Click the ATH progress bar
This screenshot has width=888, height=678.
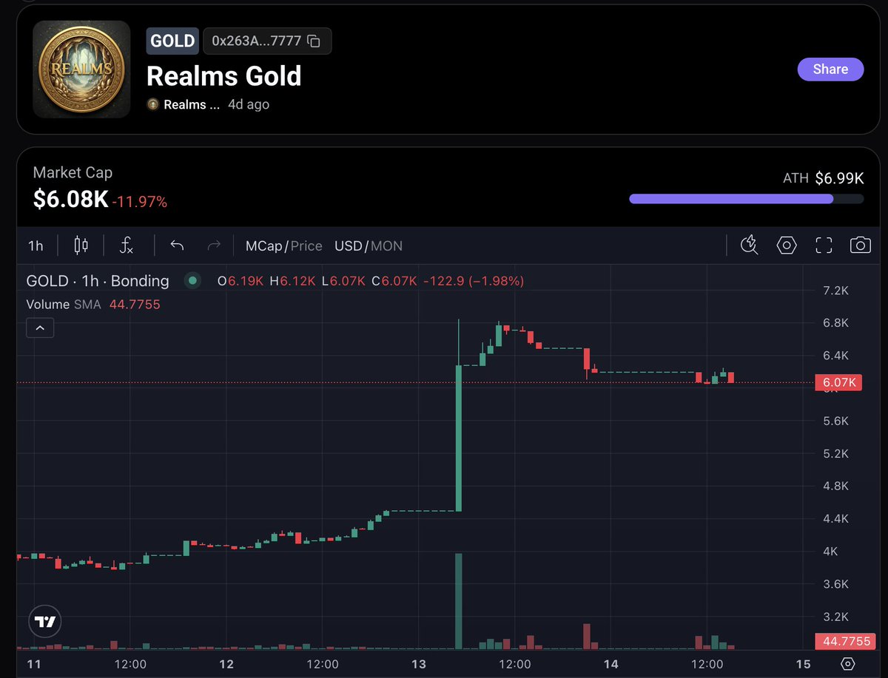coord(746,199)
